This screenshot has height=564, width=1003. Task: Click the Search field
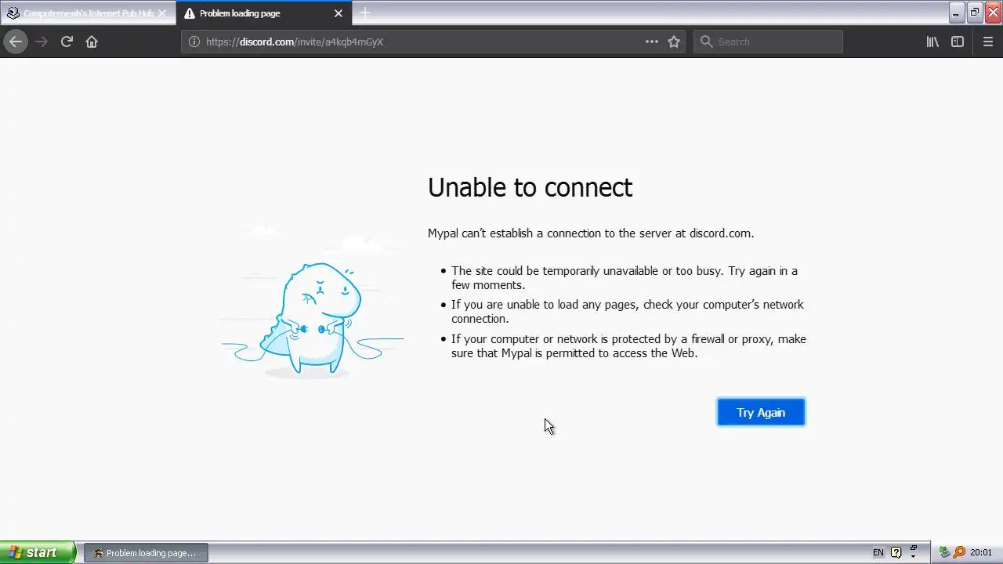click(x=768, y=42)
